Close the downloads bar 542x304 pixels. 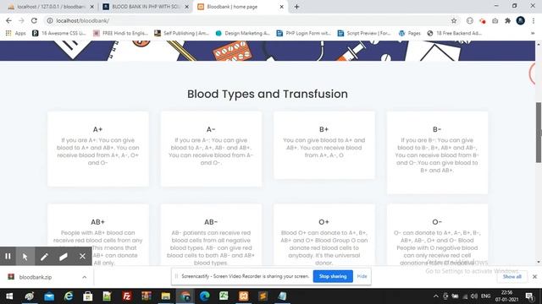click(534, 276)
